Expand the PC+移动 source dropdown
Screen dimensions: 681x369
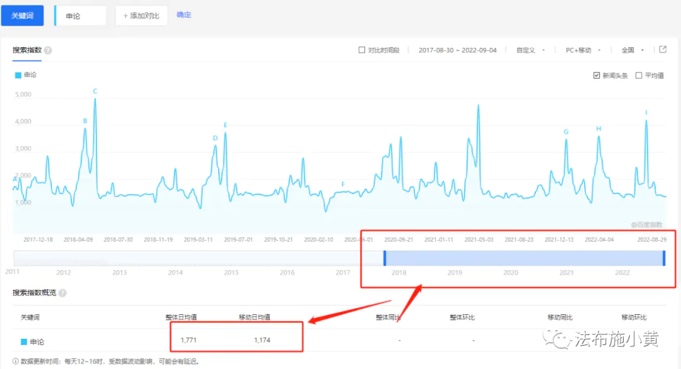coord(582,50)
